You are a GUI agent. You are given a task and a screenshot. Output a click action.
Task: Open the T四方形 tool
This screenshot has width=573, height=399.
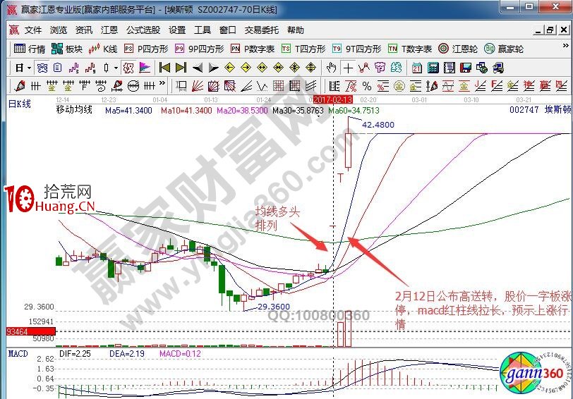click(303, 49)
